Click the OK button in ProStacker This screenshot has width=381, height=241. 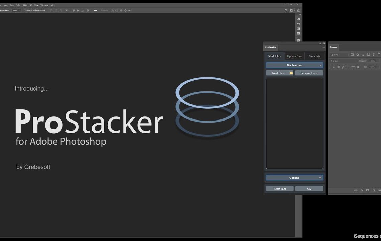coord(309,188)
